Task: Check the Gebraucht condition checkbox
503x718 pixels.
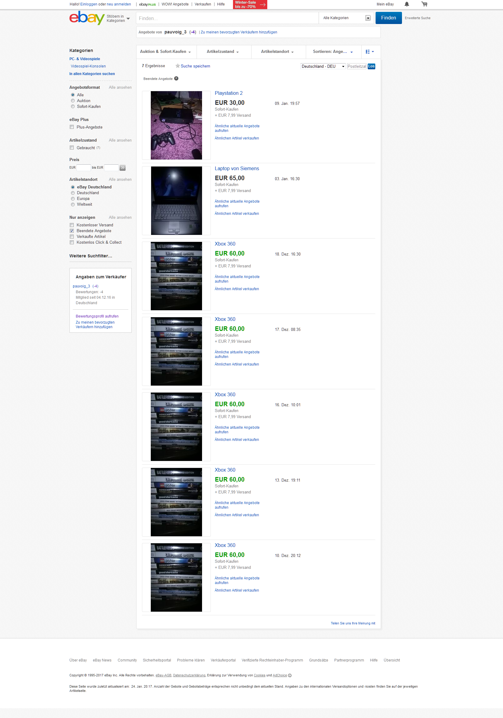Action: coord(72,148)
